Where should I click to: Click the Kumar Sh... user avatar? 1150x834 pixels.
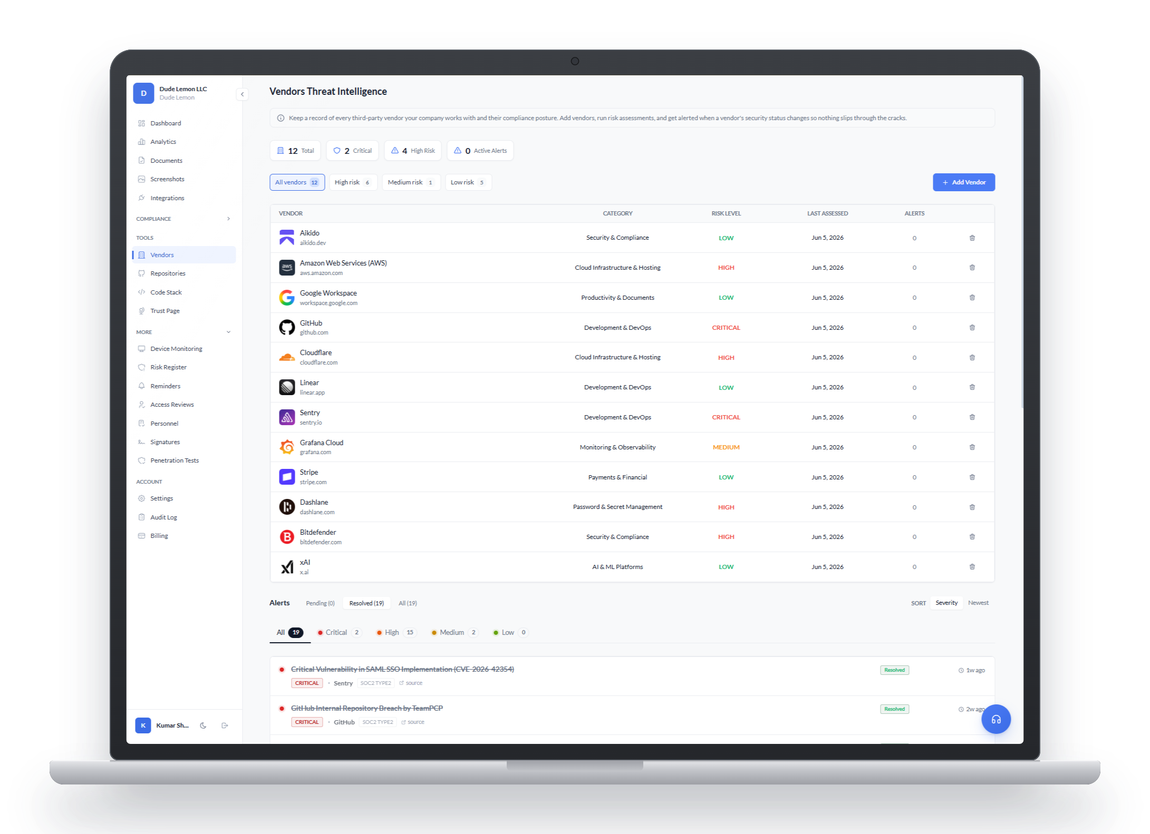pyautogui.click(x=143, y=725)
